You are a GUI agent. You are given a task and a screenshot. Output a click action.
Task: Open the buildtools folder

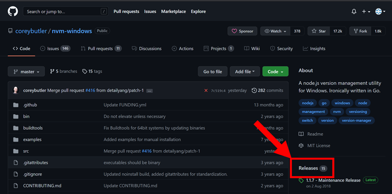pyautogui.click(x=33, y=128)
